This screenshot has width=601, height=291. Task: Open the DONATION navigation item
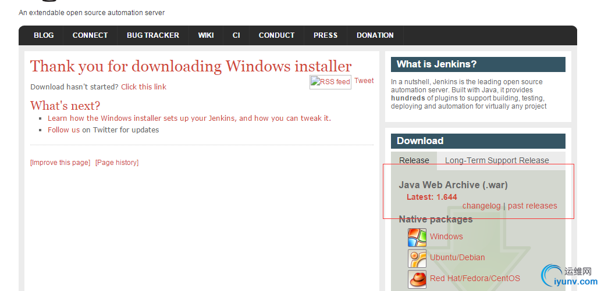pyautogui.click(x=375, y=35)
